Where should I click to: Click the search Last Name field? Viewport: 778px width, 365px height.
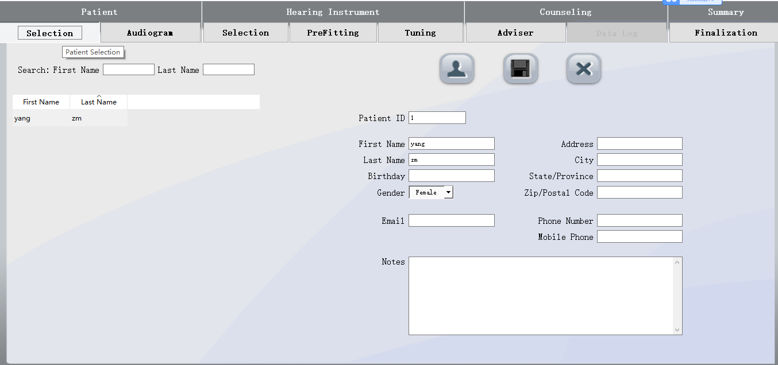[x=228, y=70]
